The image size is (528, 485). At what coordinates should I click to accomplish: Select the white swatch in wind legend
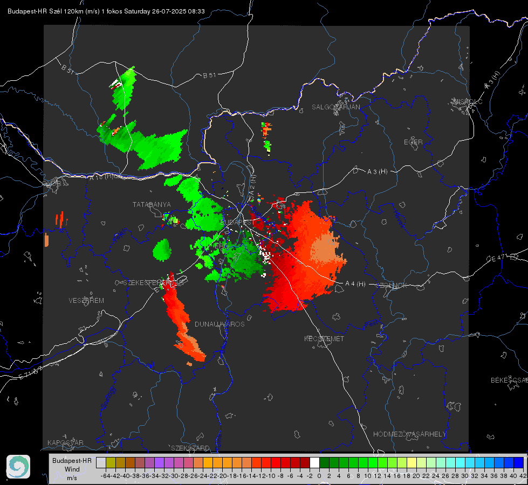click(x=314, y=462)
